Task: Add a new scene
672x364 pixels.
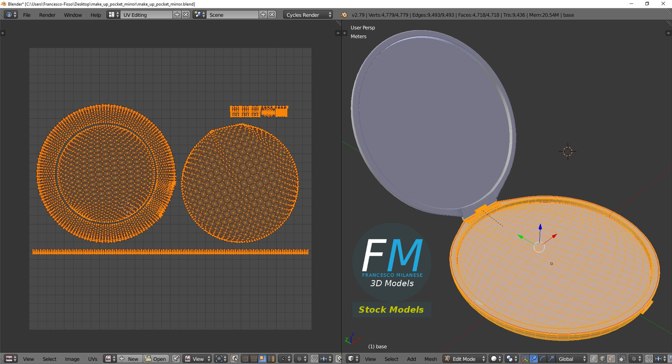Action: 263,15
